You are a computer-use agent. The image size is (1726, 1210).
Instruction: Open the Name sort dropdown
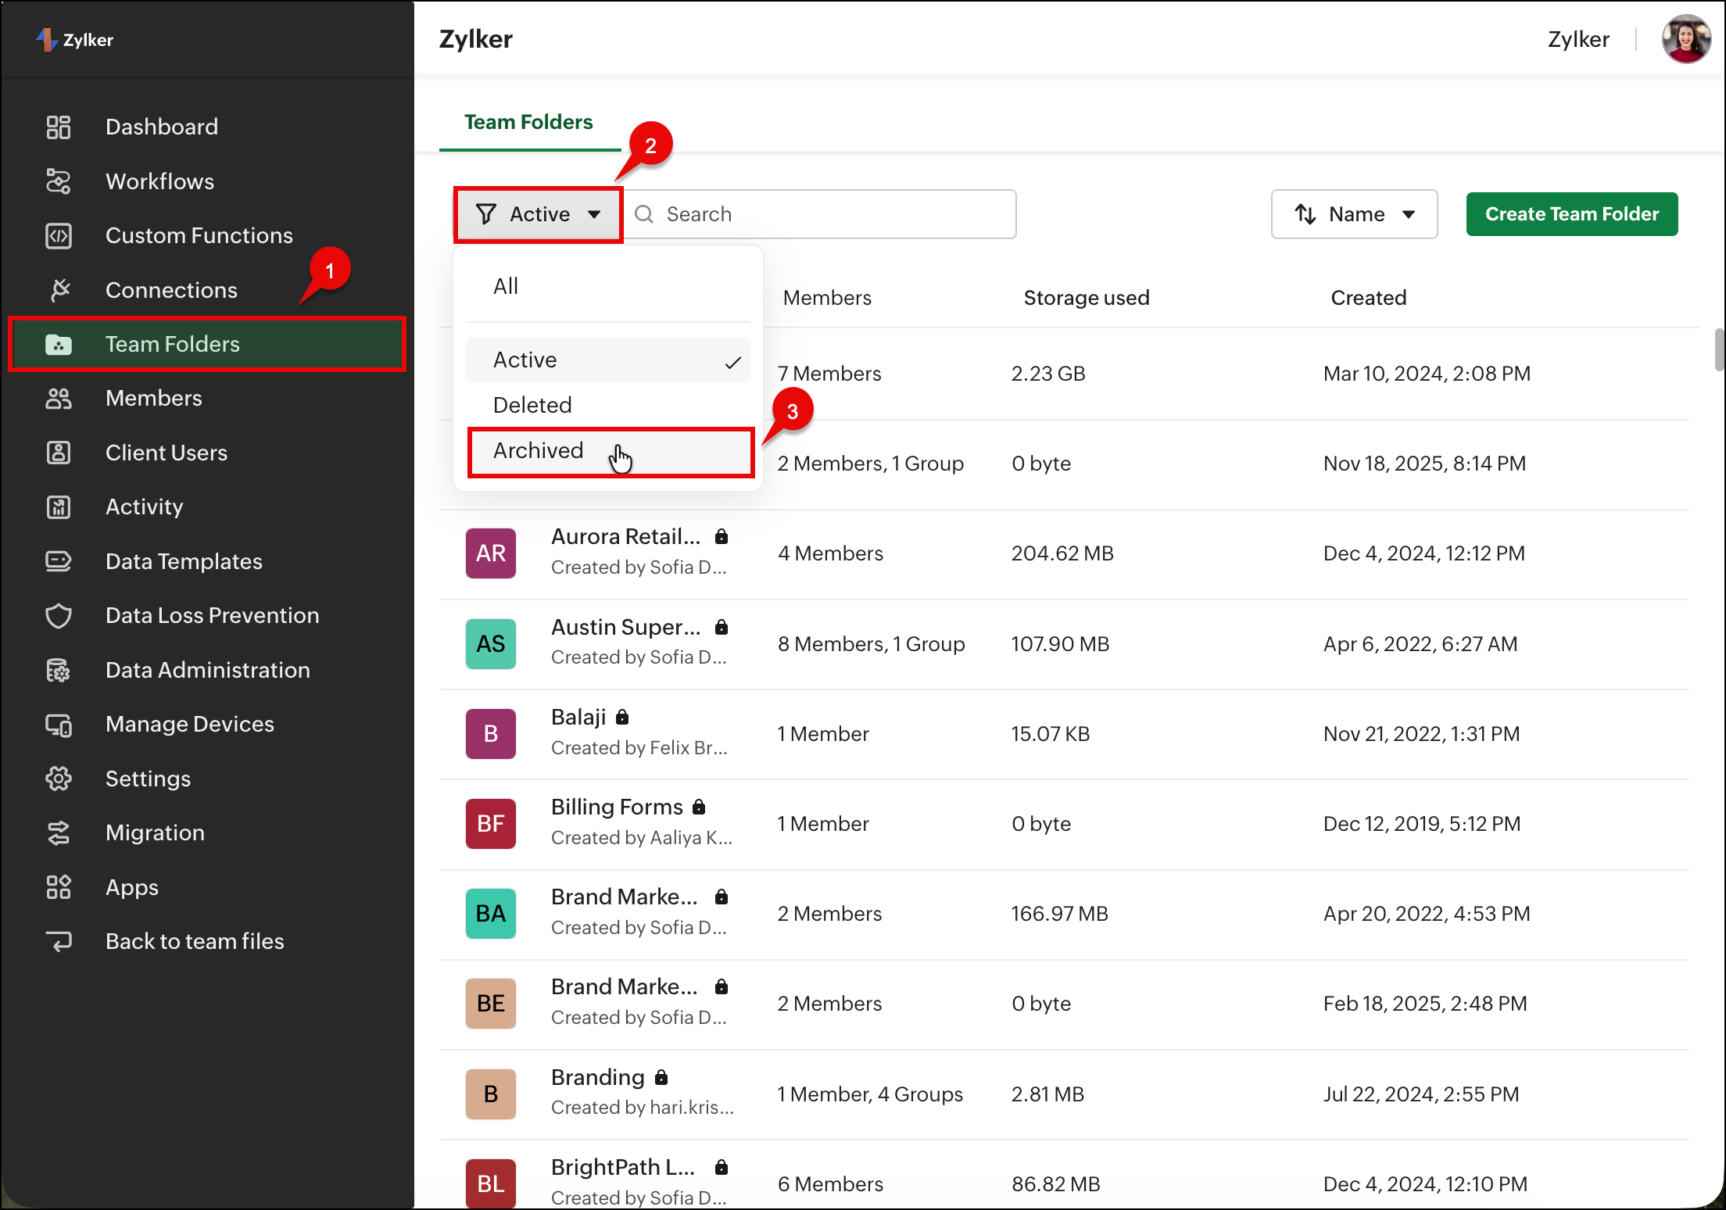point(1354,214)
